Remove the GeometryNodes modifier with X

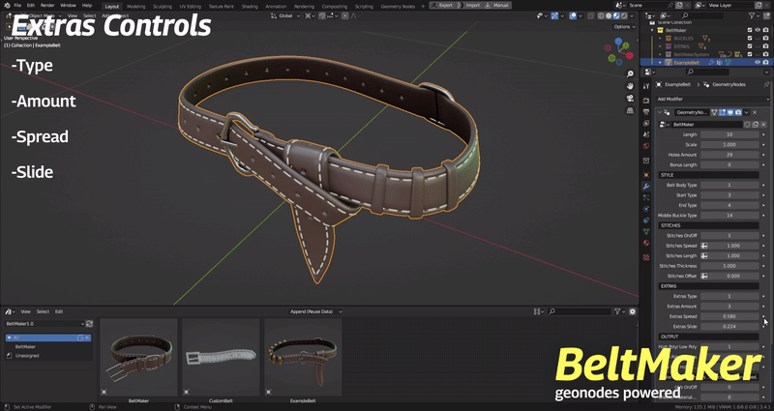(x=755, y=112)
